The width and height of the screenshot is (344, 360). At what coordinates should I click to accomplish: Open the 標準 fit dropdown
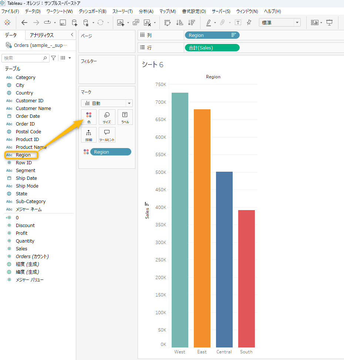(x=280, y=23)
